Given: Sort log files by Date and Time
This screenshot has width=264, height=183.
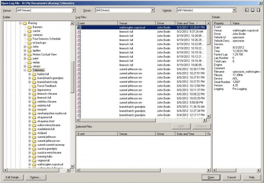Looking at the screenshot, I should pos(191,23).
